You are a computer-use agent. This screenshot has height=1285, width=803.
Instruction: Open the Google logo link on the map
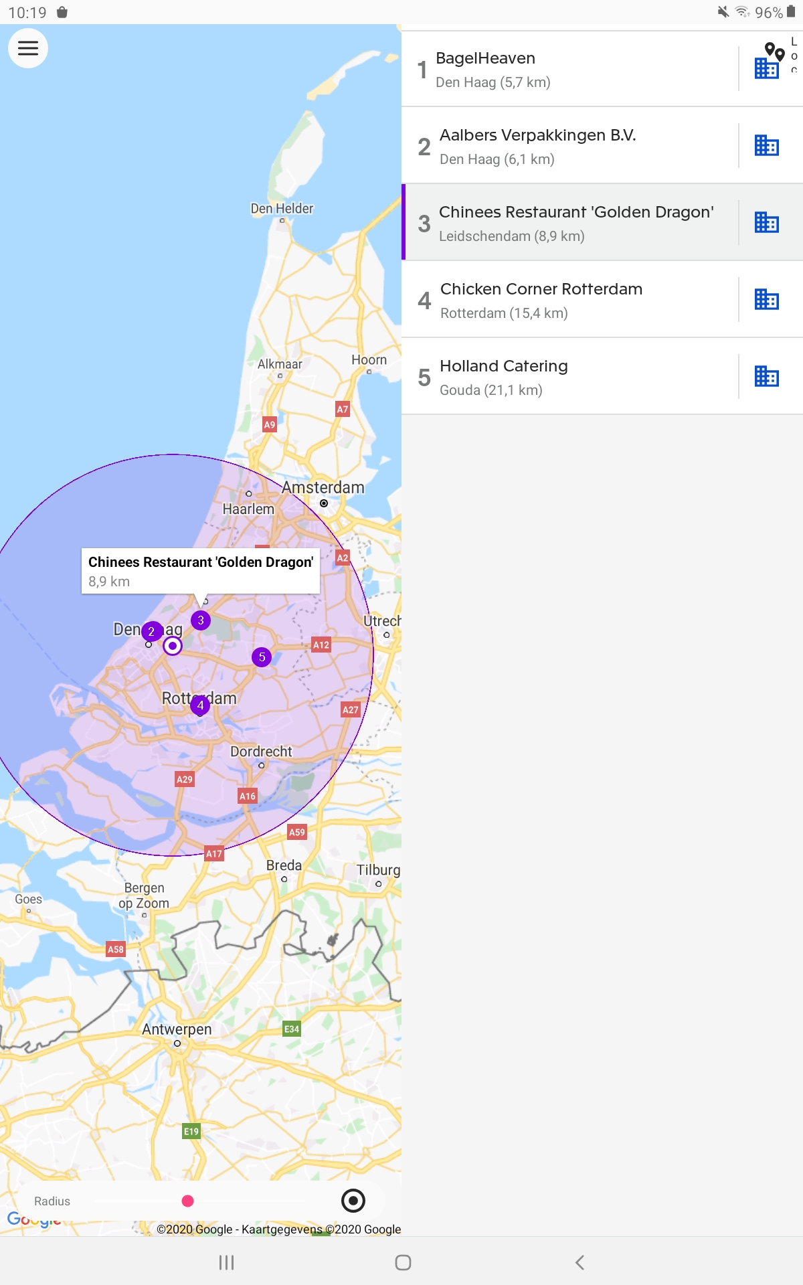click(35, 1219)
